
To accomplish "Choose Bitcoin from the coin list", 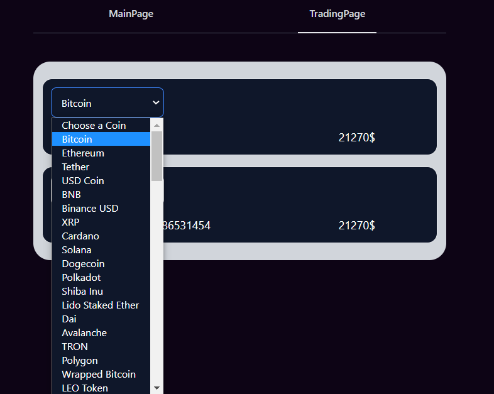I will click(101, 139).
